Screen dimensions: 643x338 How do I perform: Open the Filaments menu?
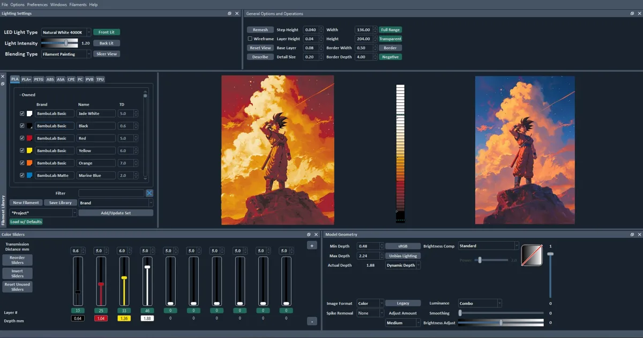coord(78,4)
